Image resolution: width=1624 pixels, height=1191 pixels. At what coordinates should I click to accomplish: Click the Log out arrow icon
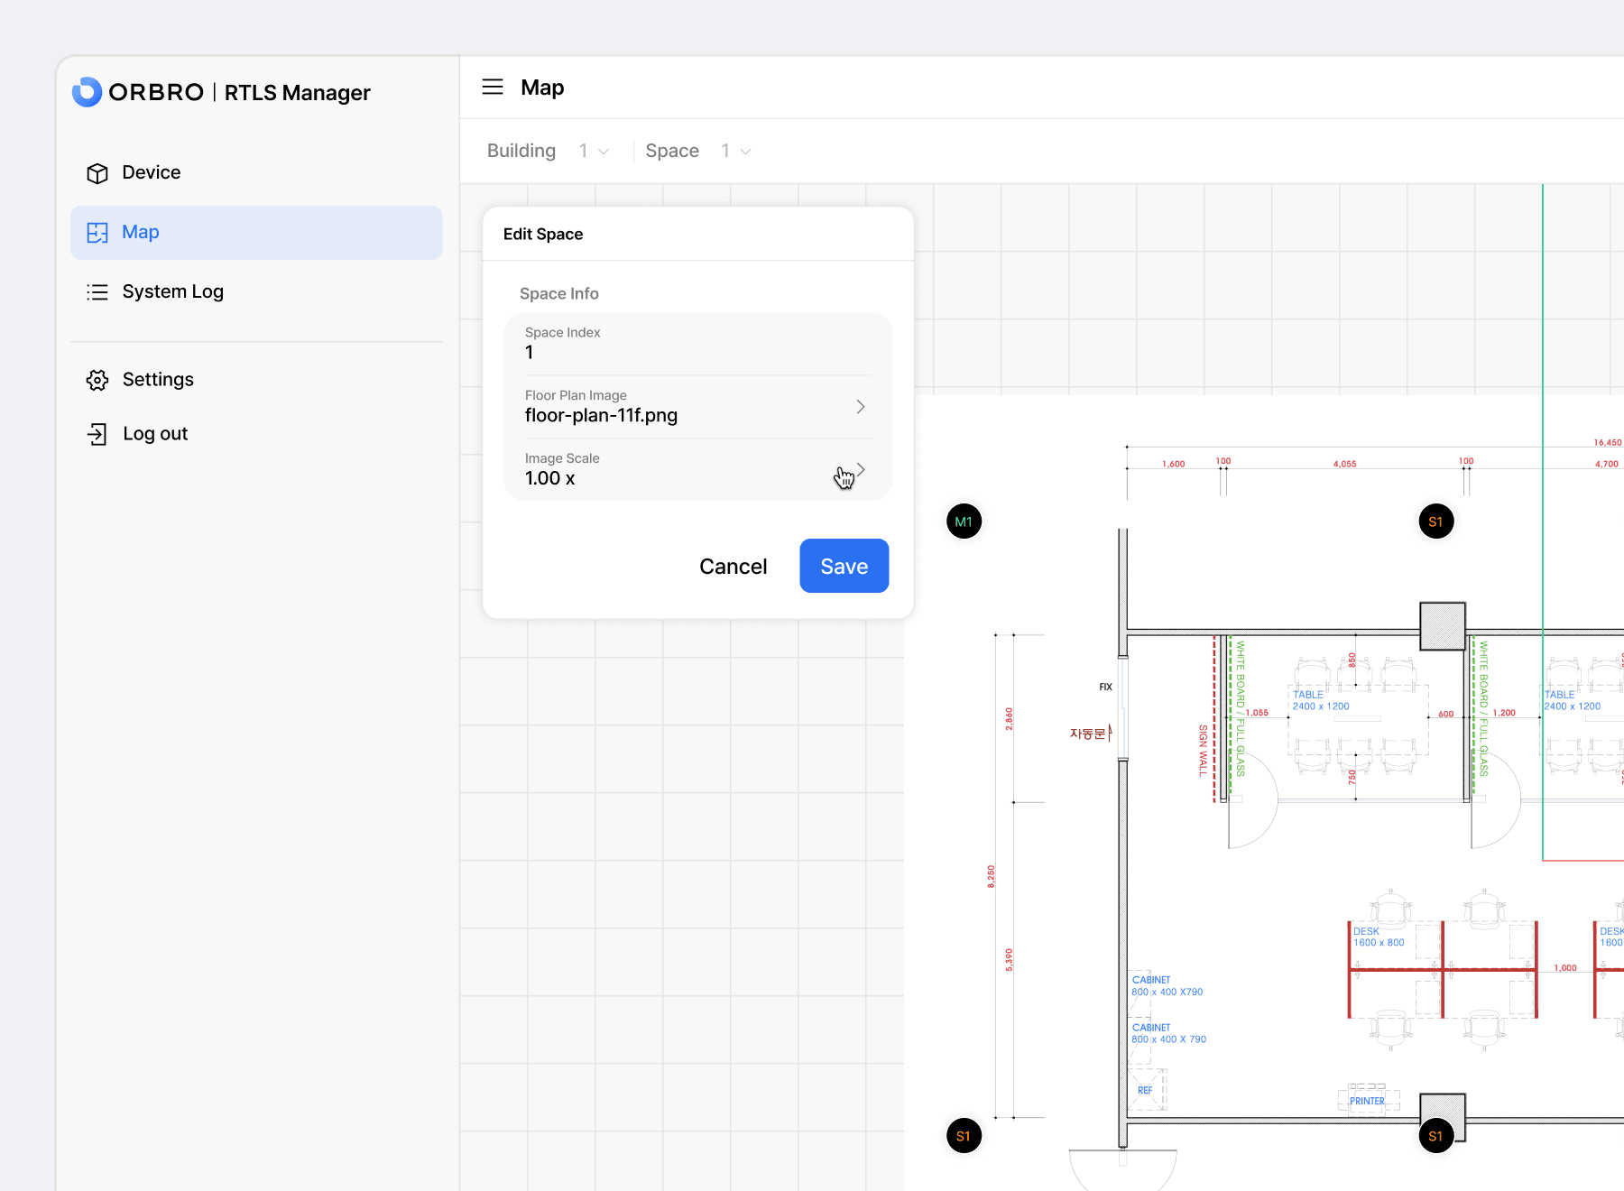coord(97,434)
